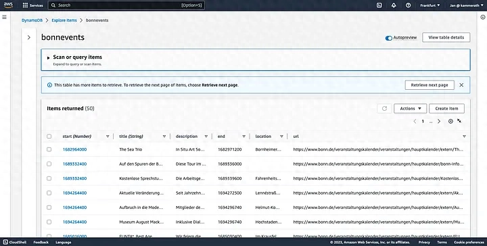Screen dimensions: 487x246
Task: Check the row for Museum August Mack...
Action: click(49, 222)
